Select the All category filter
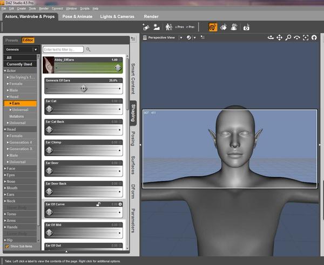324x265 pixels. (21, 58)
